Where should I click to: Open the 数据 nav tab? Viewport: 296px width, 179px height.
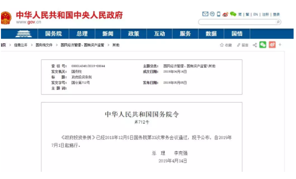tap(211, 34)
